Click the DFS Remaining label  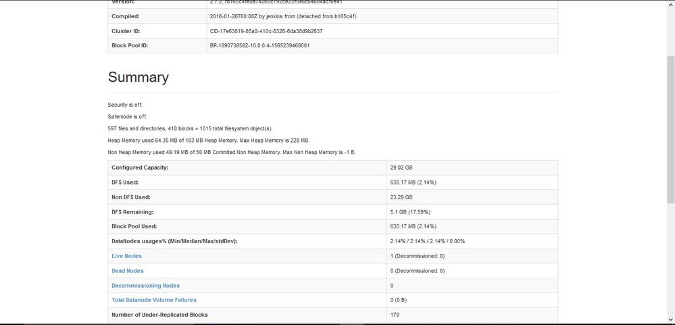[x=132, y=211]
